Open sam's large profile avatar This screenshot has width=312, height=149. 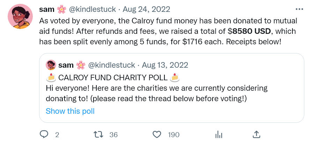pos(20,16)
